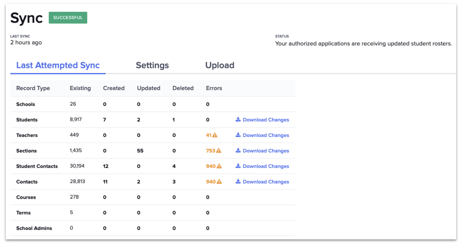This screenshot has width=462, height=246.
Task: Click the warning icon for Student Contacts errors
Action: [x=219, y=166]
